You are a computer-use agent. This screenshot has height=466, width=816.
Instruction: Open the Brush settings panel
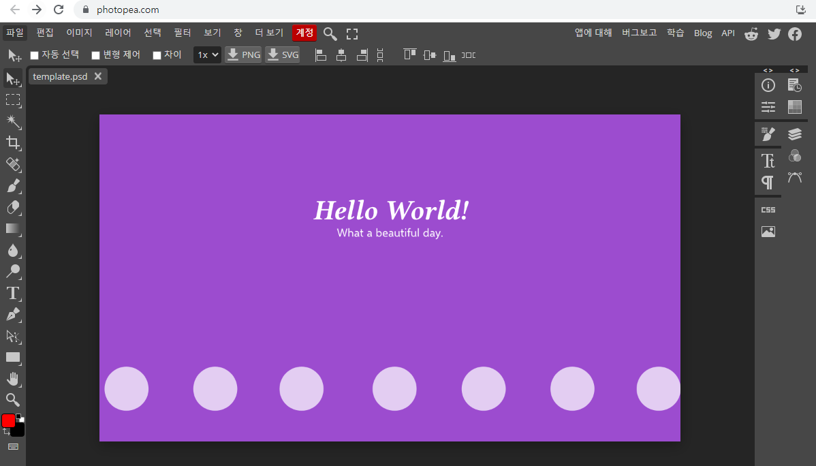[768, 134]
